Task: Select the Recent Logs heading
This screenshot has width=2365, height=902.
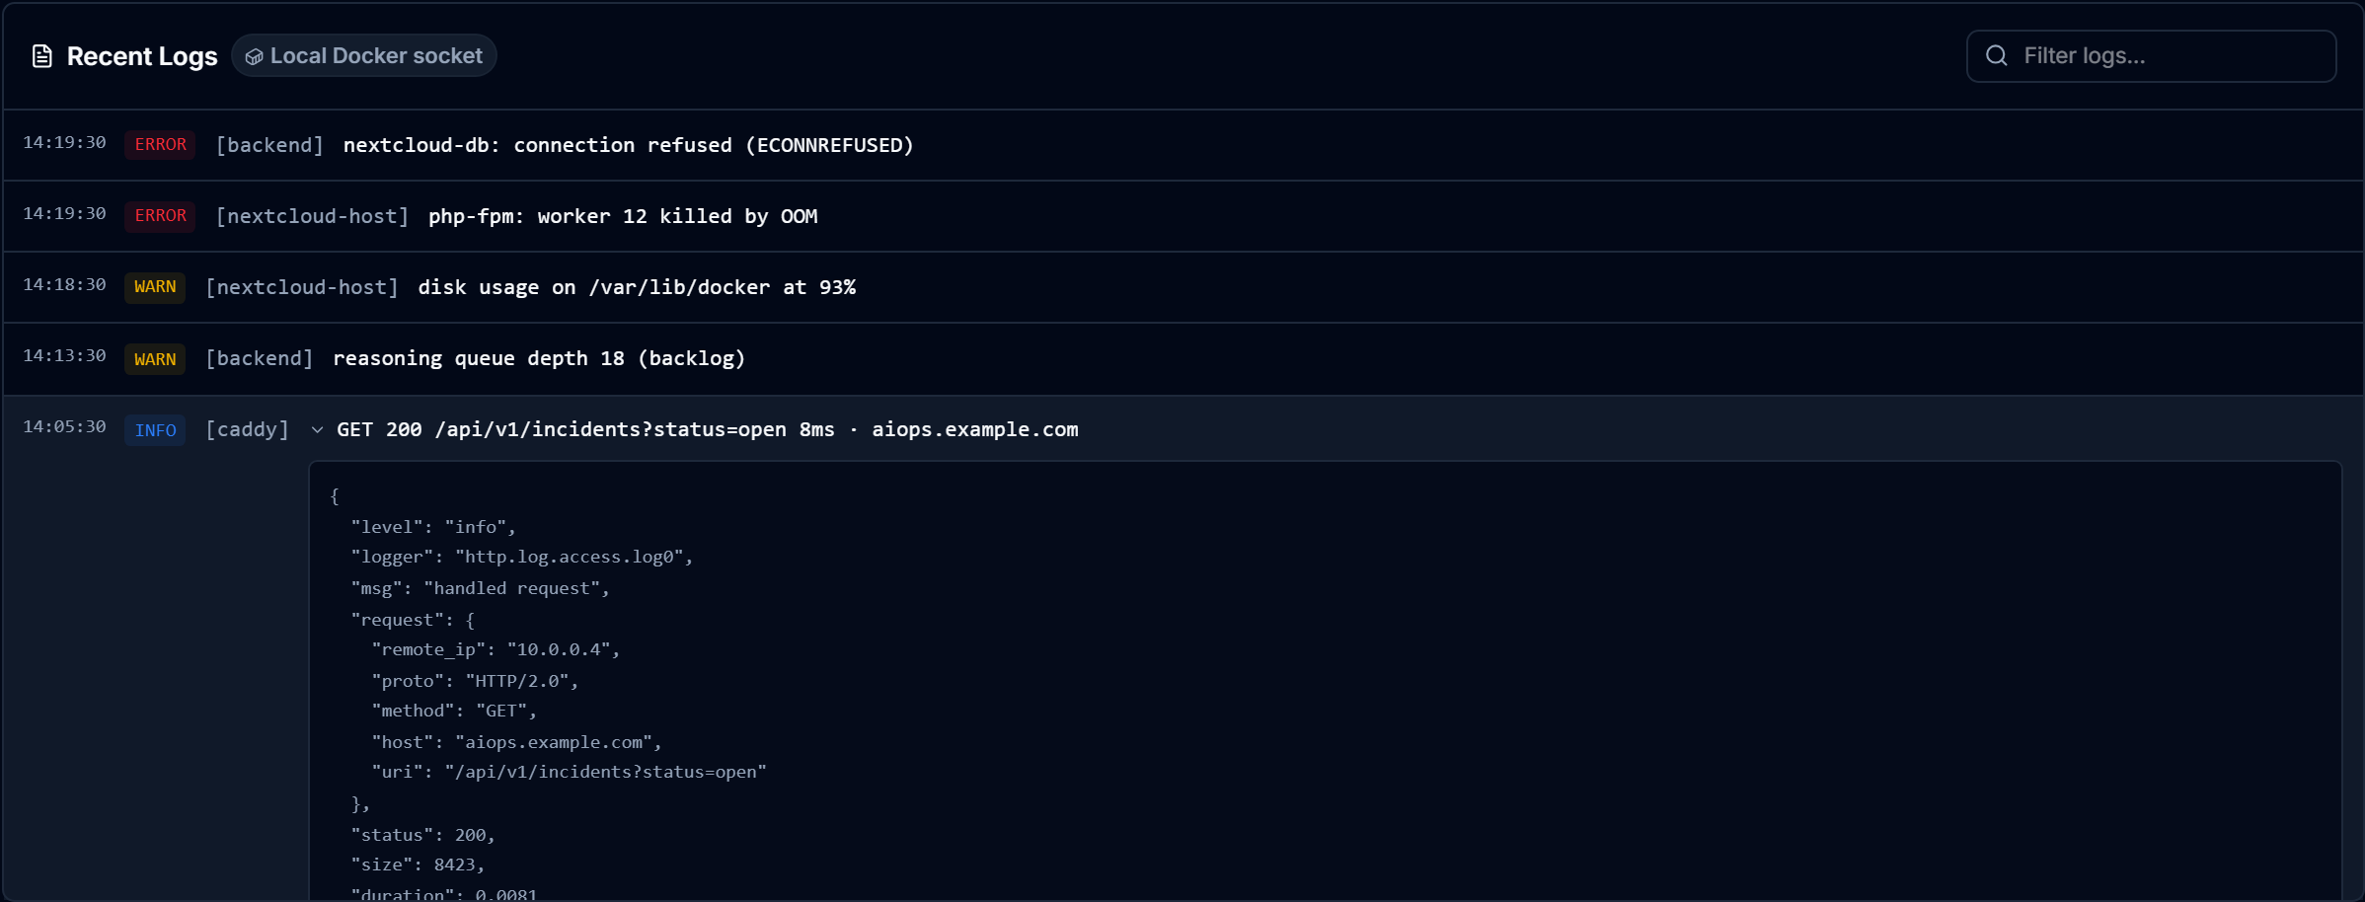Action: 142,56
